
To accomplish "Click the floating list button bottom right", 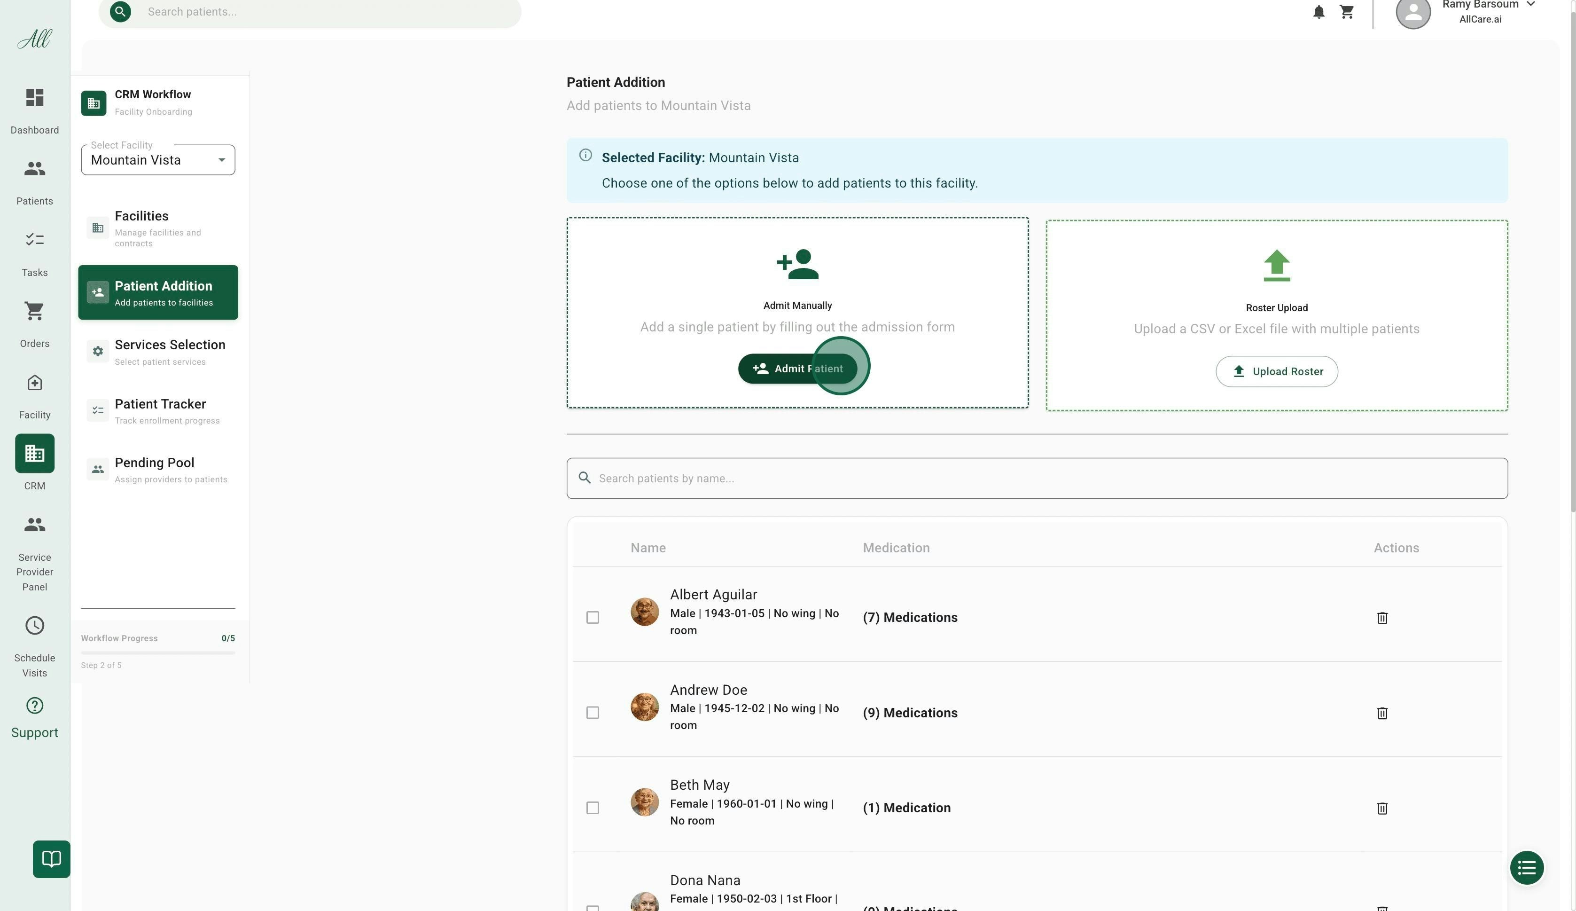I will (1526, 868).
